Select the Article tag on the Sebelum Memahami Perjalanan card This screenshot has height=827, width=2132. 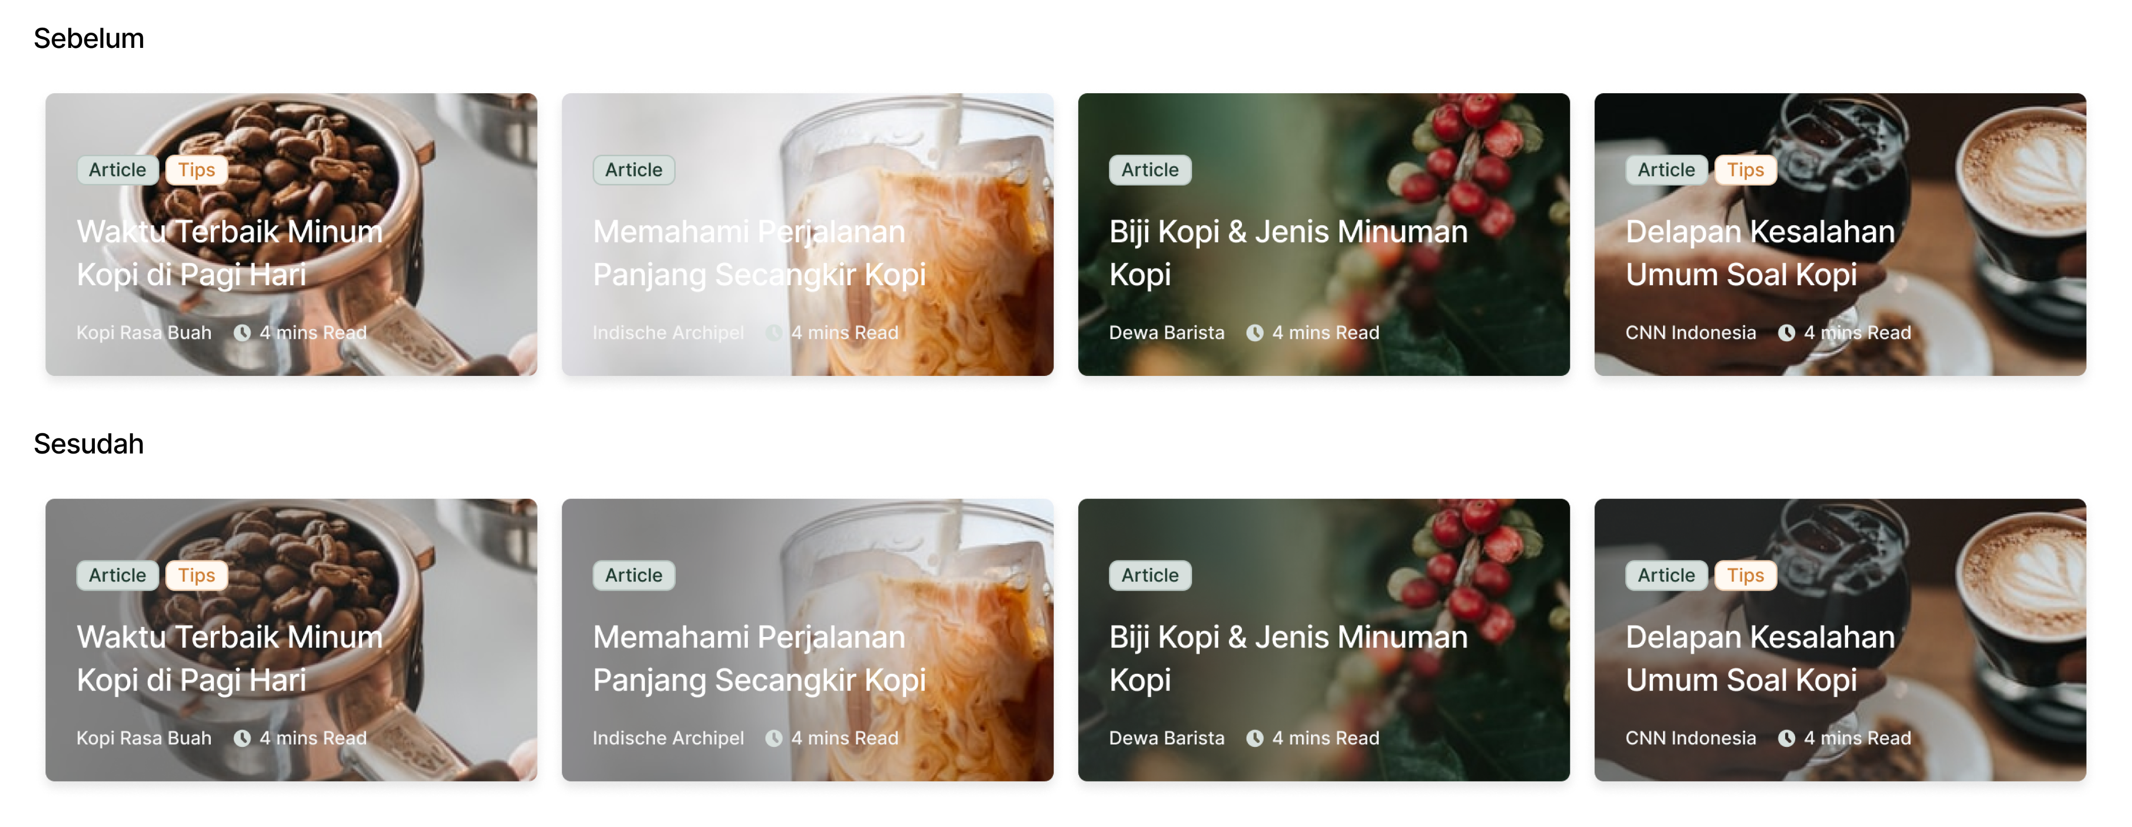click(633, 169)
